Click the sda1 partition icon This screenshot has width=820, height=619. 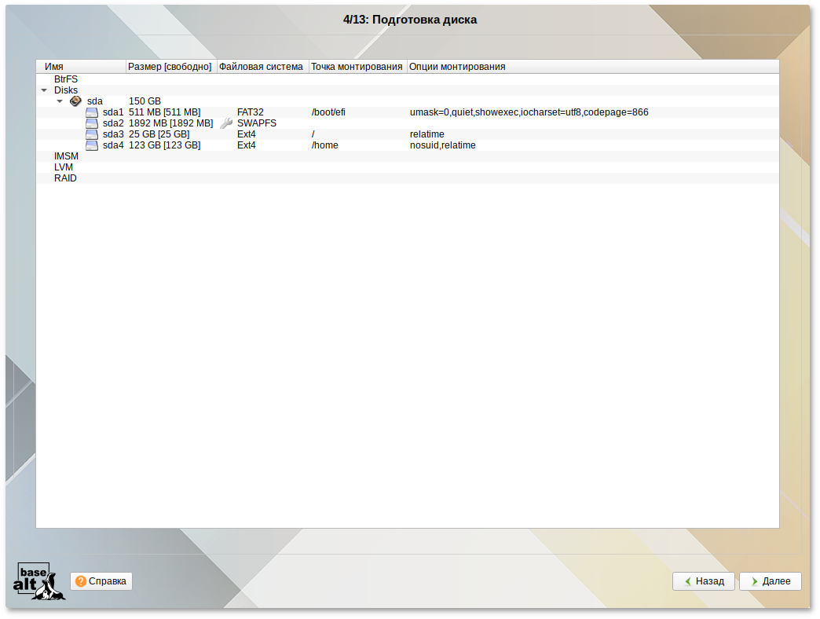click(x=92, y=112)
